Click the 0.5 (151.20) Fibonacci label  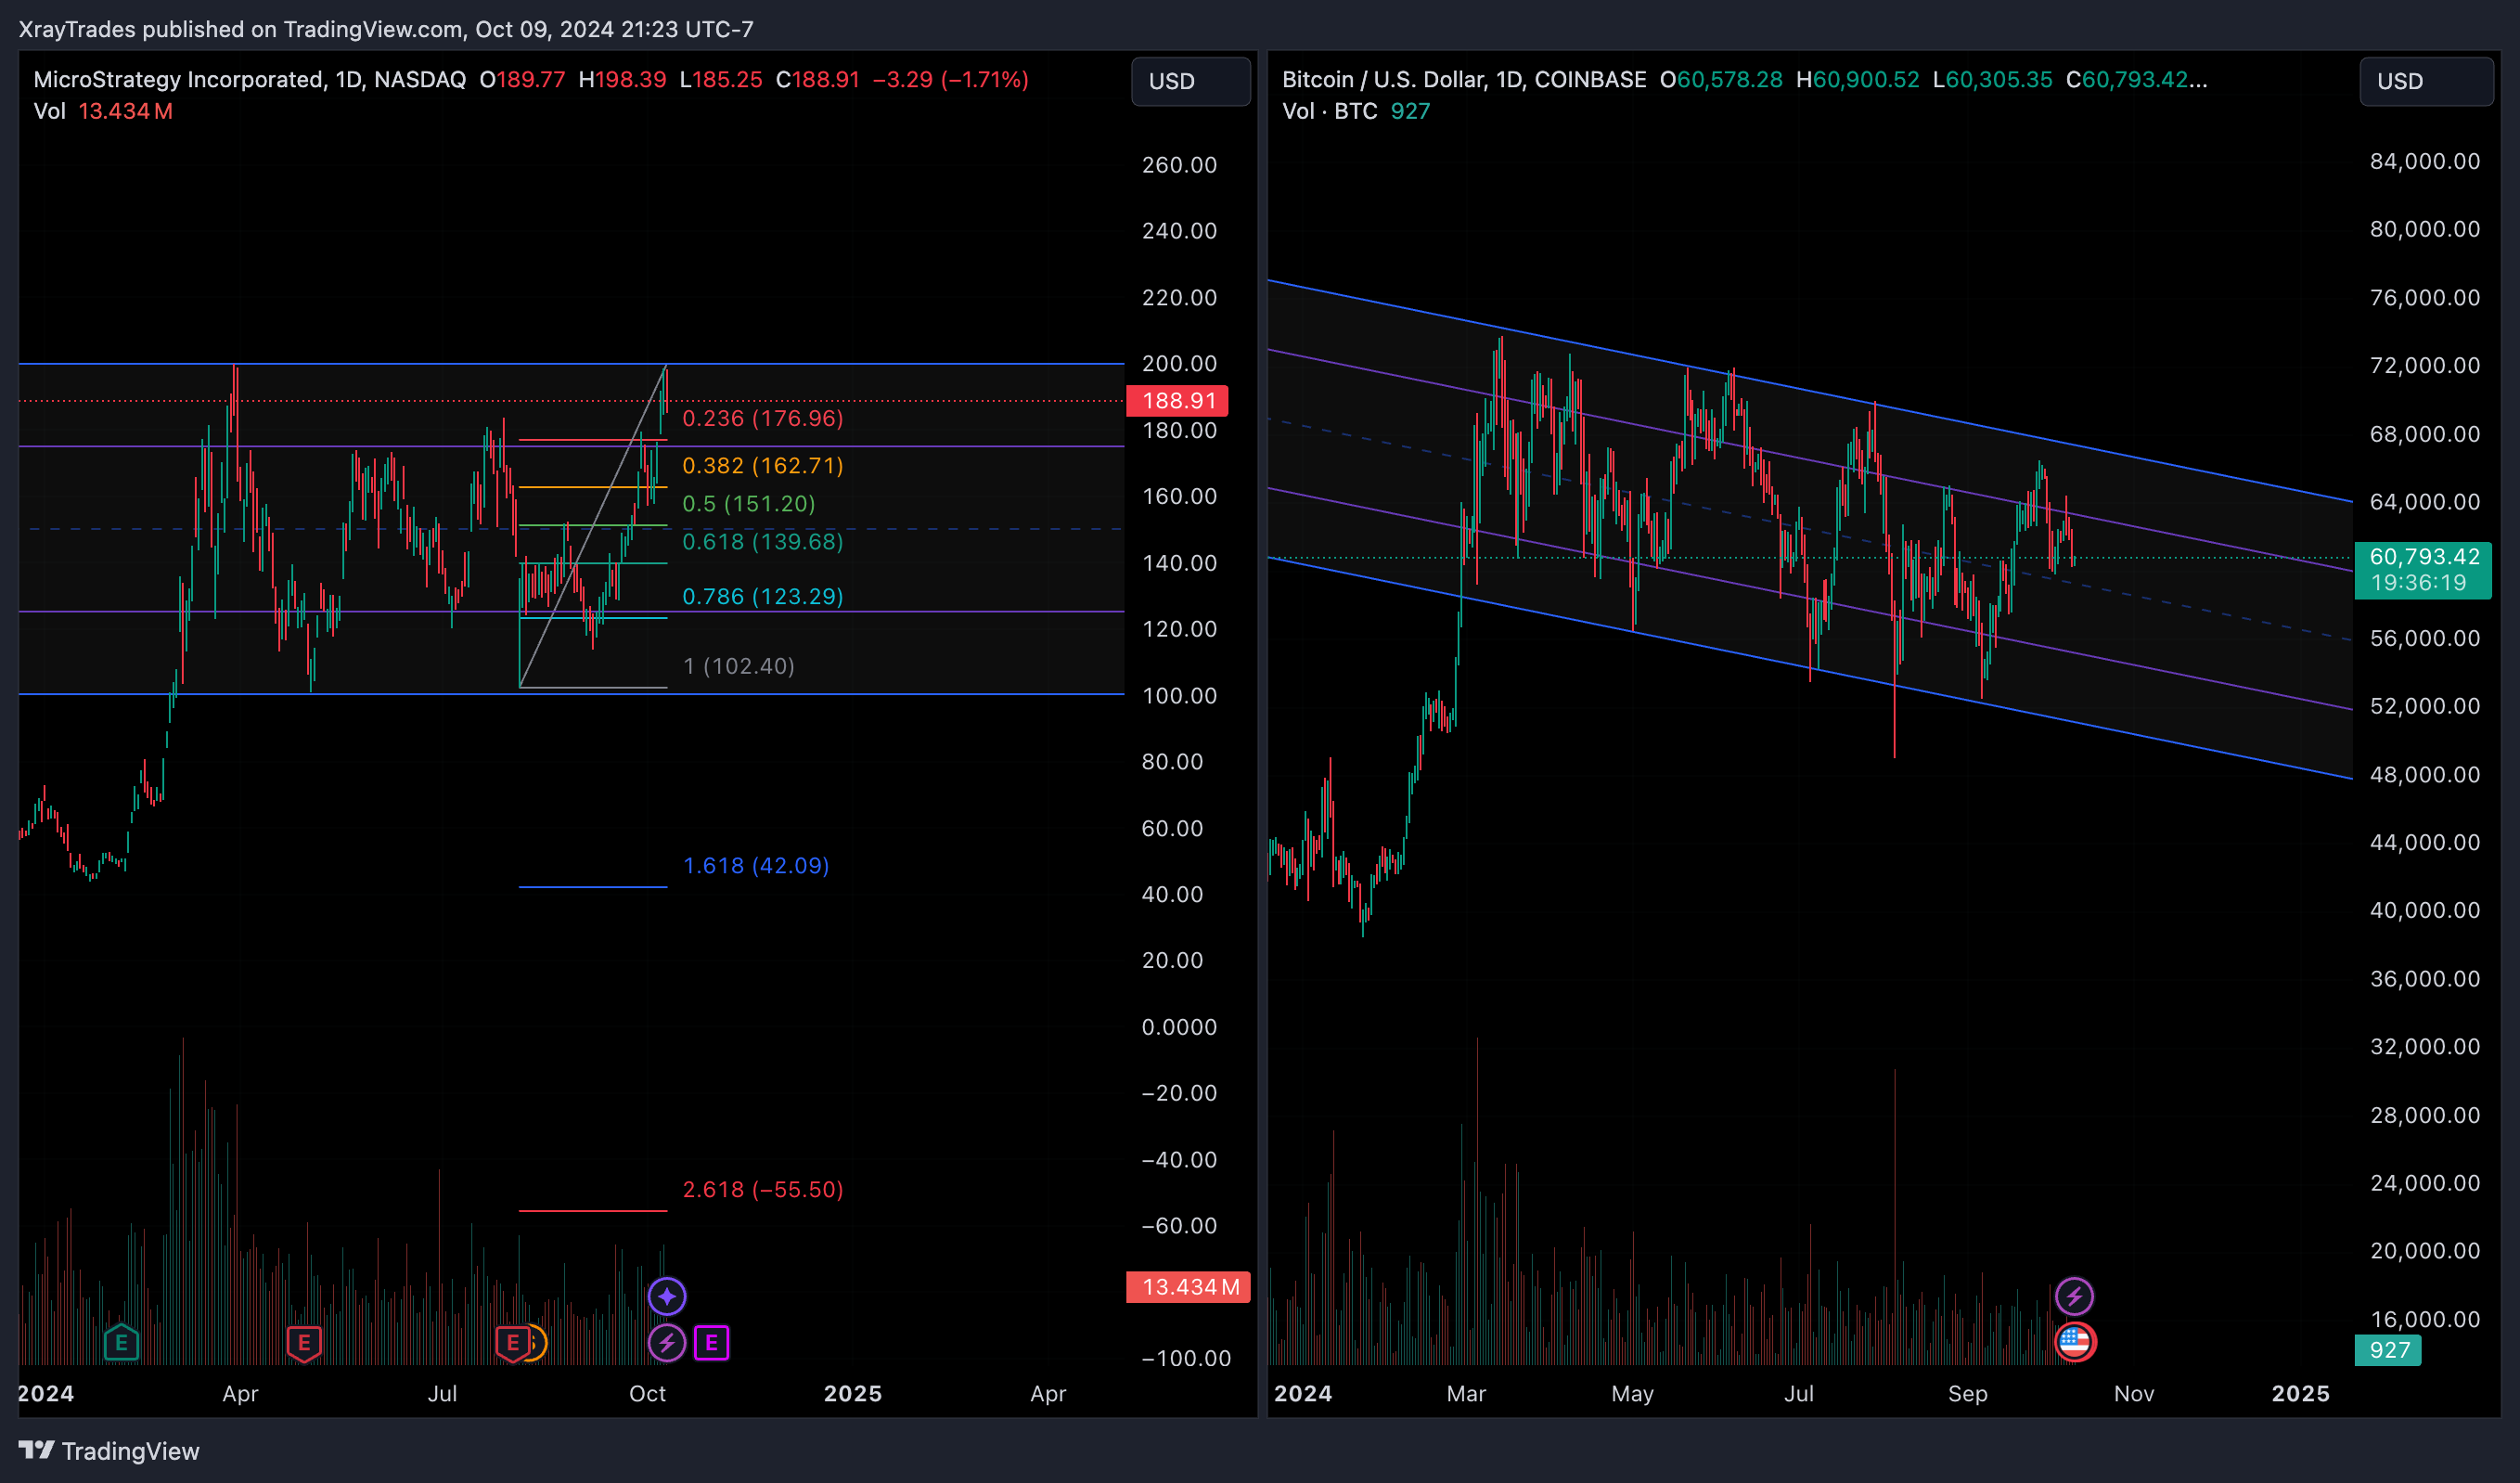click(749, 503)
